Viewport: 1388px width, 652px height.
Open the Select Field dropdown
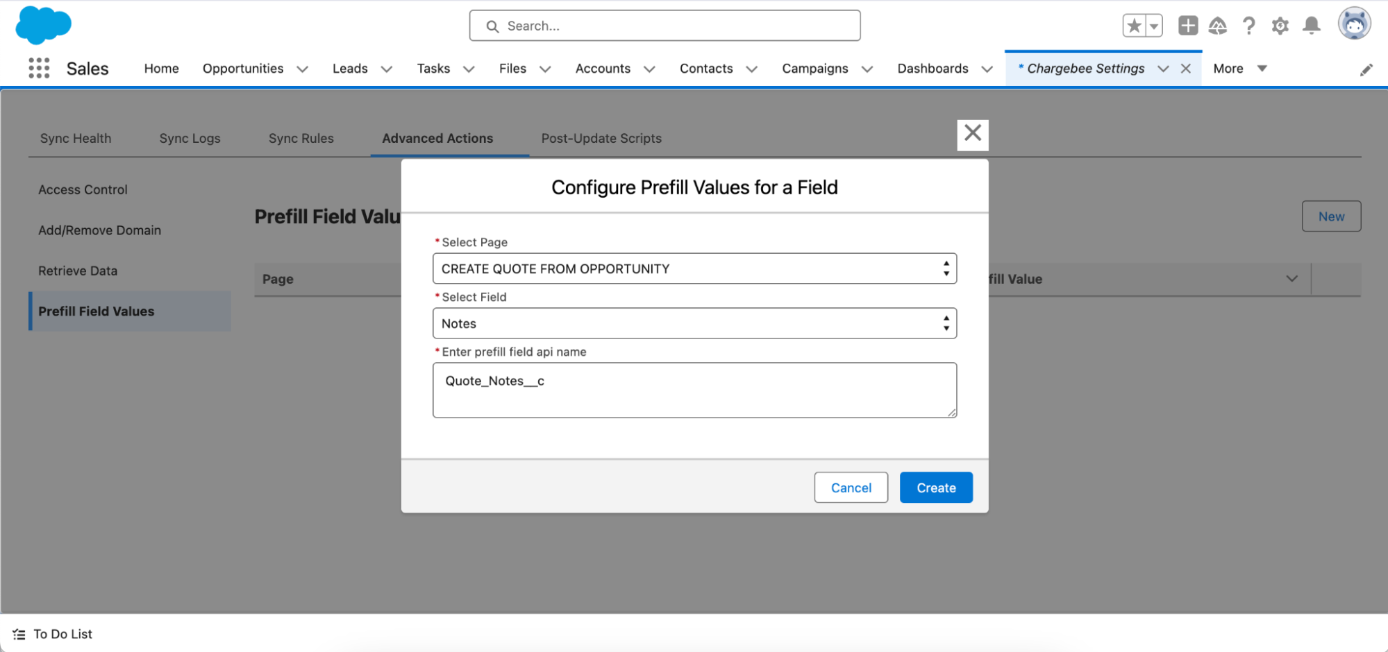694,323
